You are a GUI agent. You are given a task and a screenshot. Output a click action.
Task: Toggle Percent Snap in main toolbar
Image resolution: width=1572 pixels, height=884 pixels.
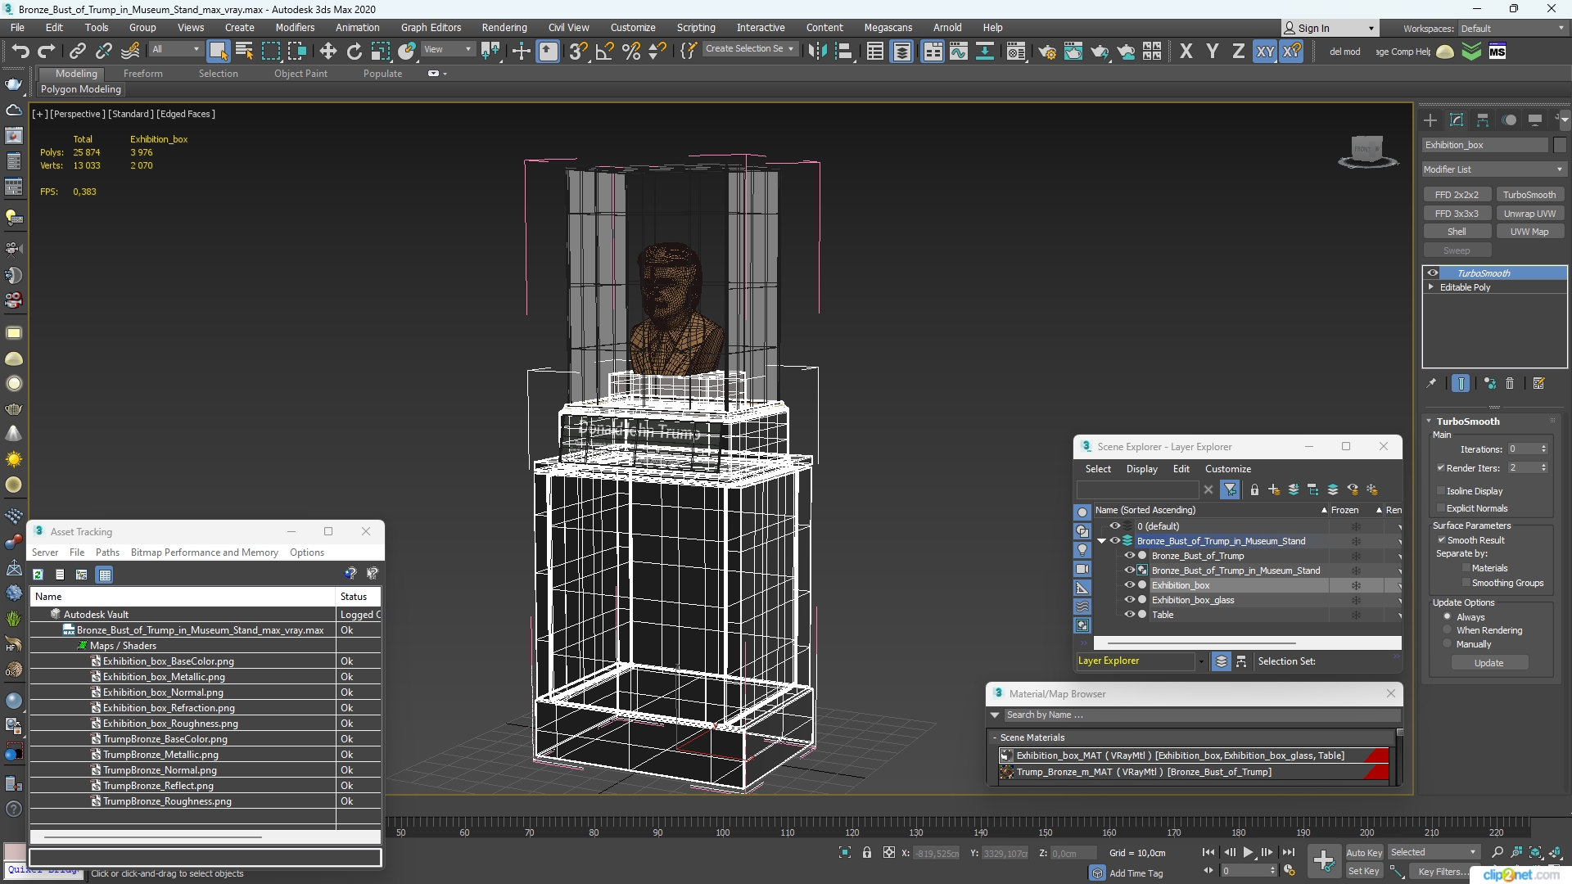tap(630, 52)
